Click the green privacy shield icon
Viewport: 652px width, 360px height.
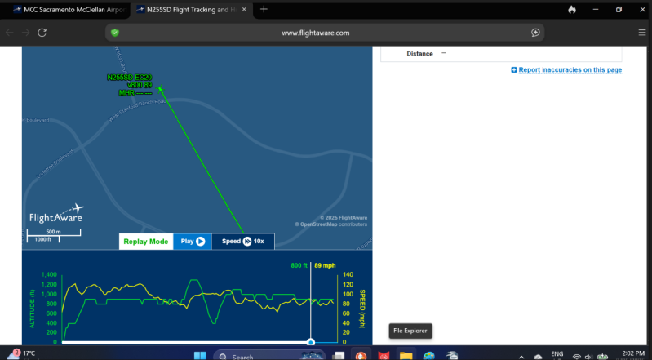click(115, 33)
